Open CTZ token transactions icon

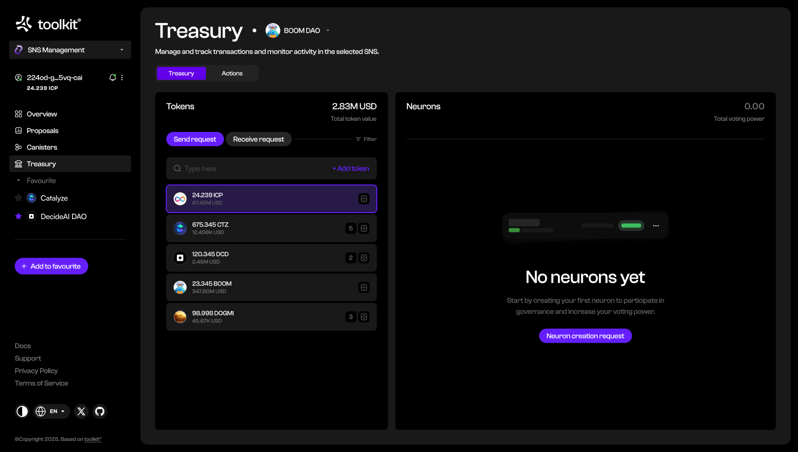(x=364, y=228)
